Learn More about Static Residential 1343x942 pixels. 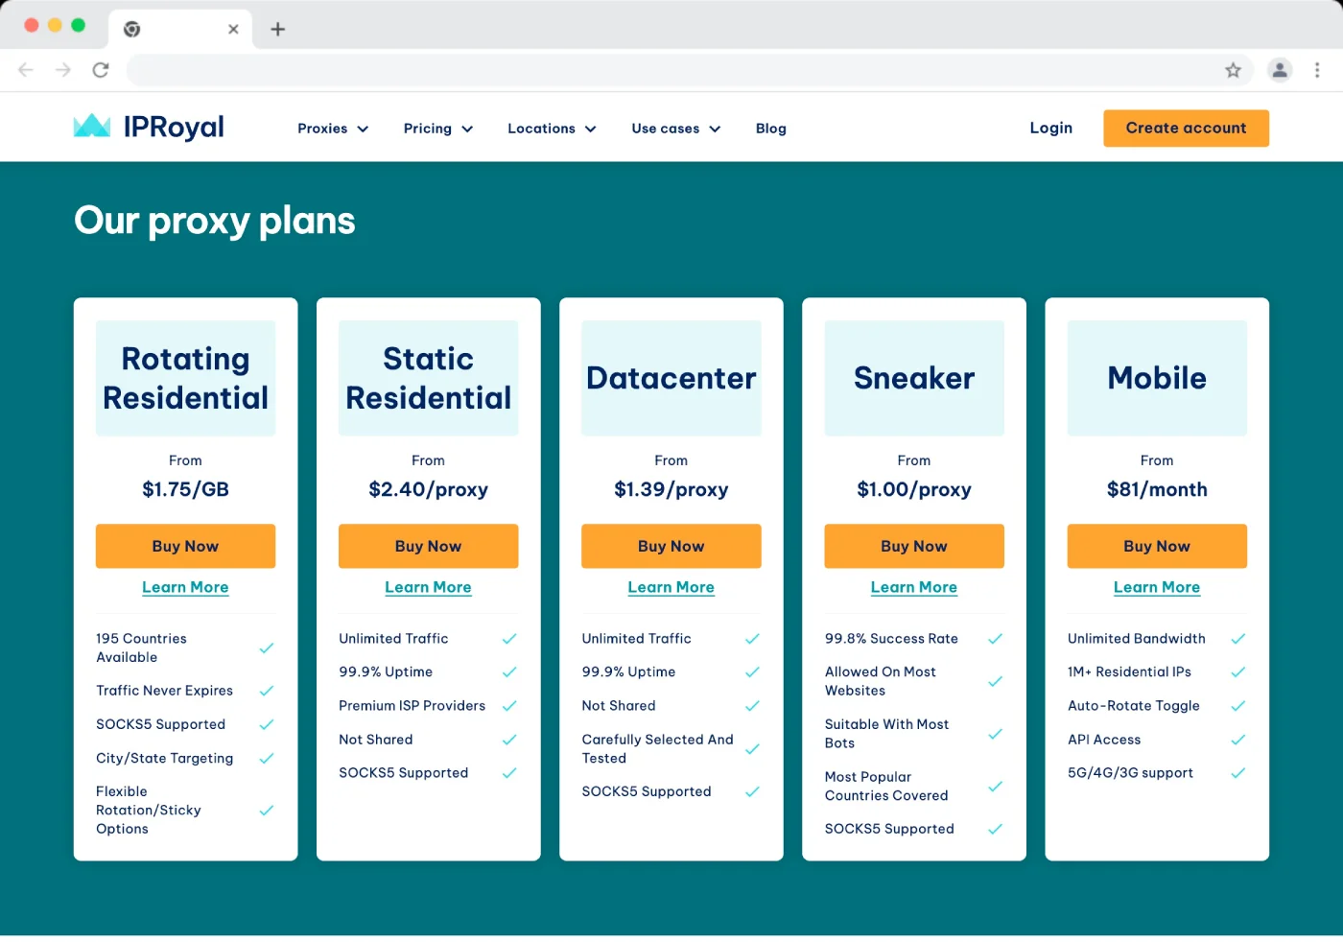(428, 587)
